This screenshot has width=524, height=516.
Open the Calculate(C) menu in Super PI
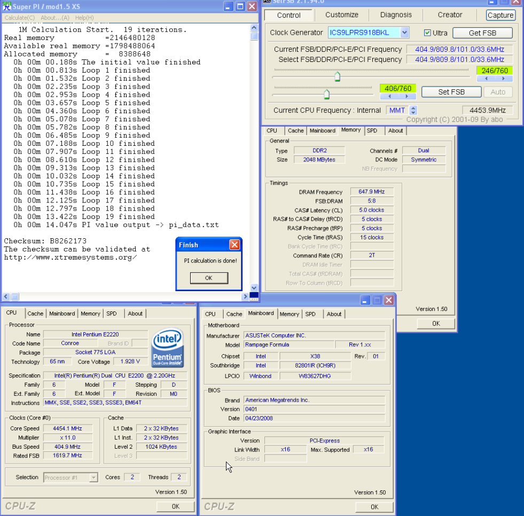(x=19, y=18)
